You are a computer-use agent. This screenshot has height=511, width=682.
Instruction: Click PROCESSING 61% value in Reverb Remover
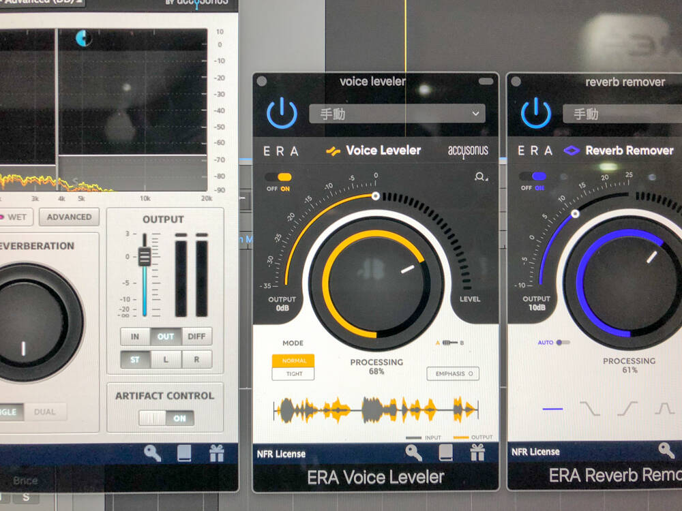pyautogui.click(x=629, y=370)
